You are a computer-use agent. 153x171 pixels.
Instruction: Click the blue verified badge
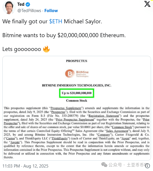[28, 4]
